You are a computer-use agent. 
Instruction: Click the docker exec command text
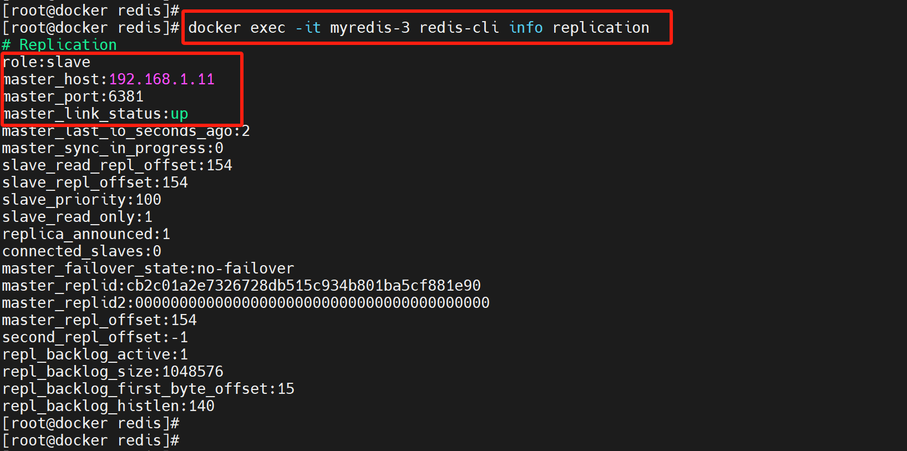419,28
